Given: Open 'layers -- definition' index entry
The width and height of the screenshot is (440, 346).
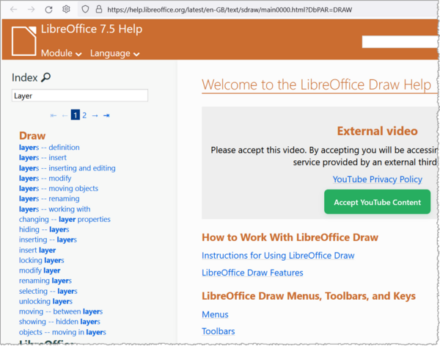Looking at the screenshot, I should (x=49, y=147).
